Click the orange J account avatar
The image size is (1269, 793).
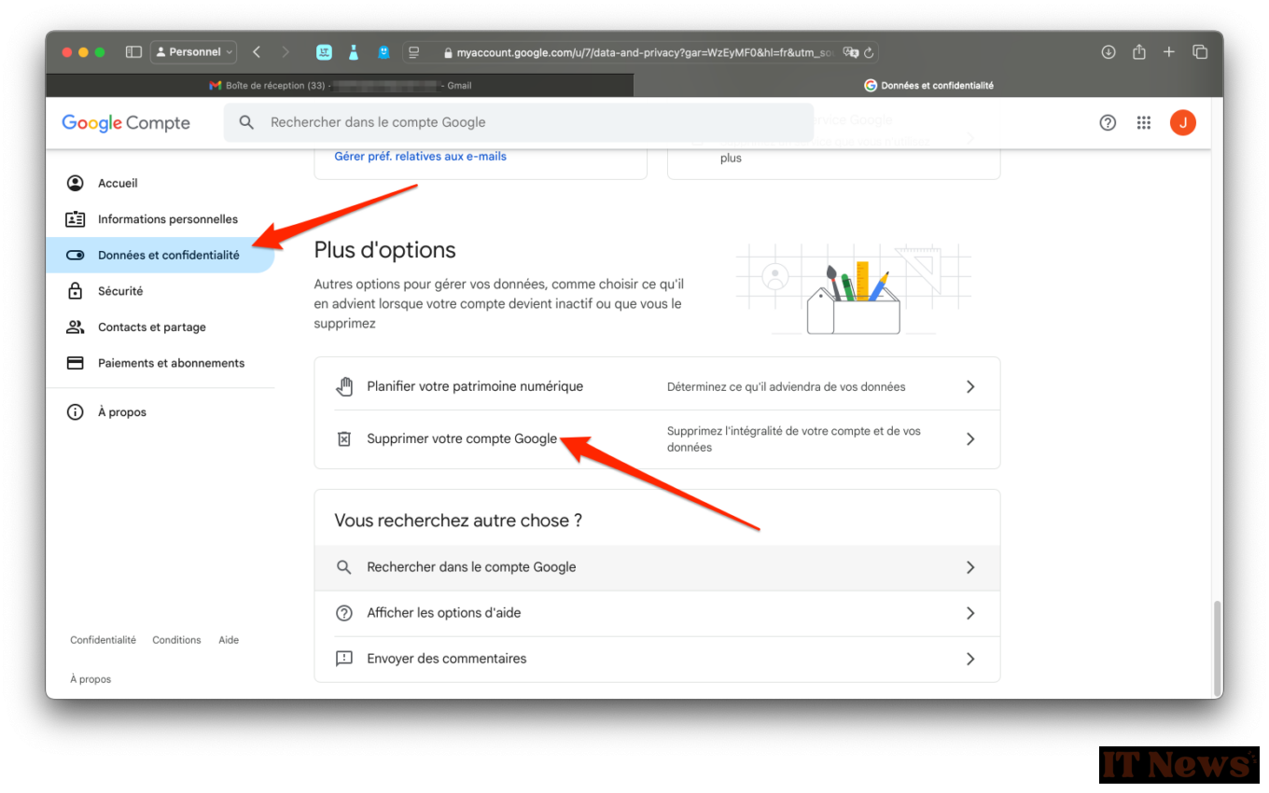tap(1183, 122)
